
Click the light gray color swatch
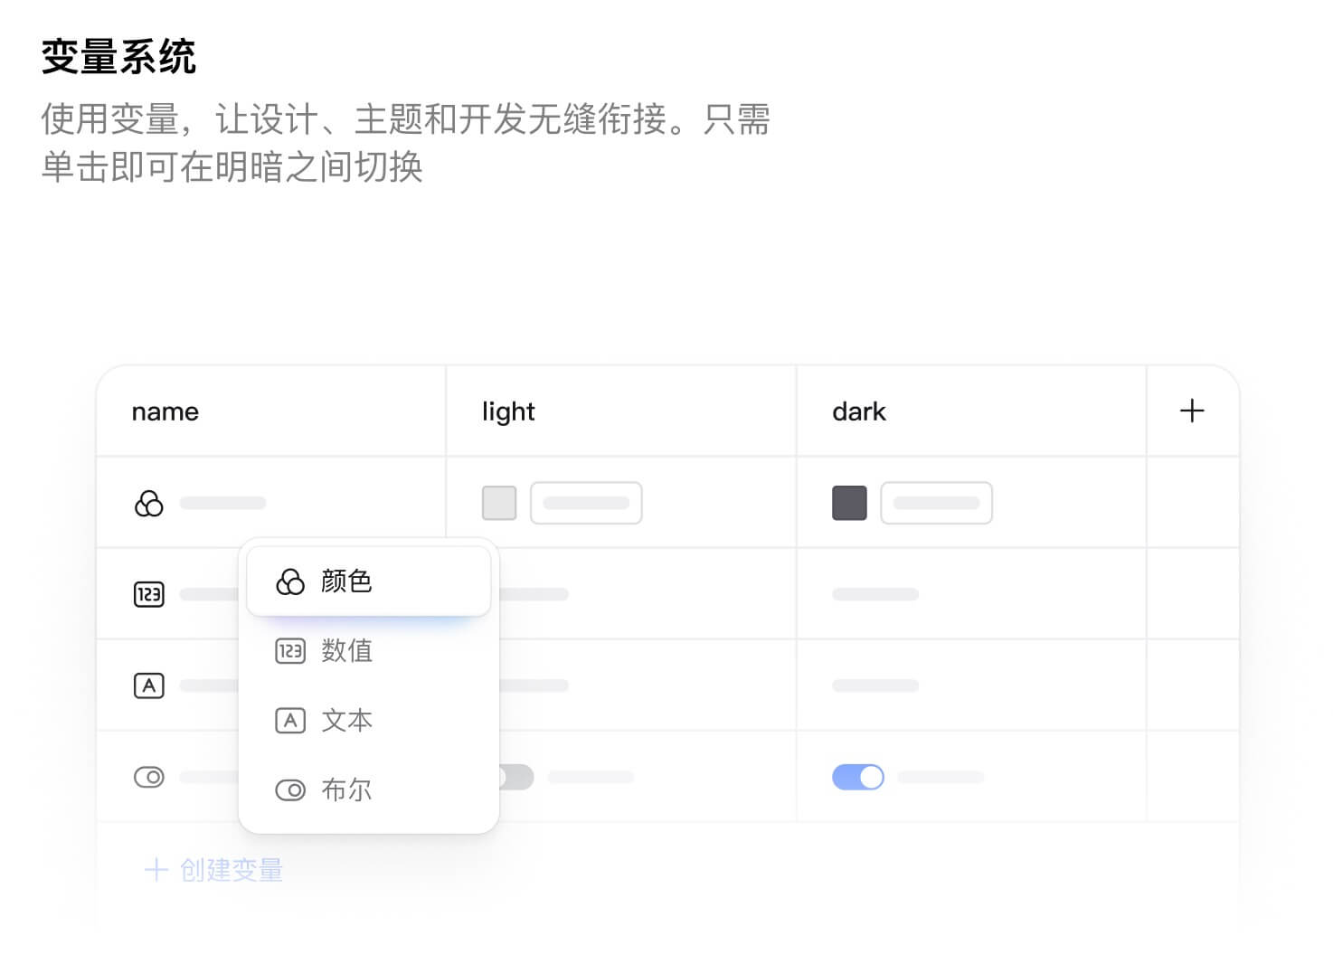pyautogui.click(x=498, y=503)
